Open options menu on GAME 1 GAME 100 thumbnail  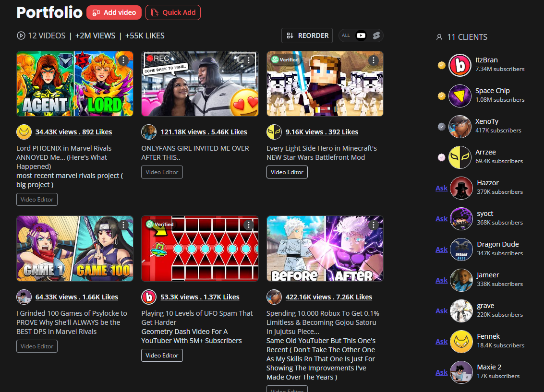(123, 225)
